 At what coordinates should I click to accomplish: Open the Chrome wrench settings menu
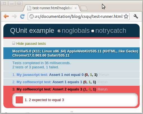(x=136, y=17)
